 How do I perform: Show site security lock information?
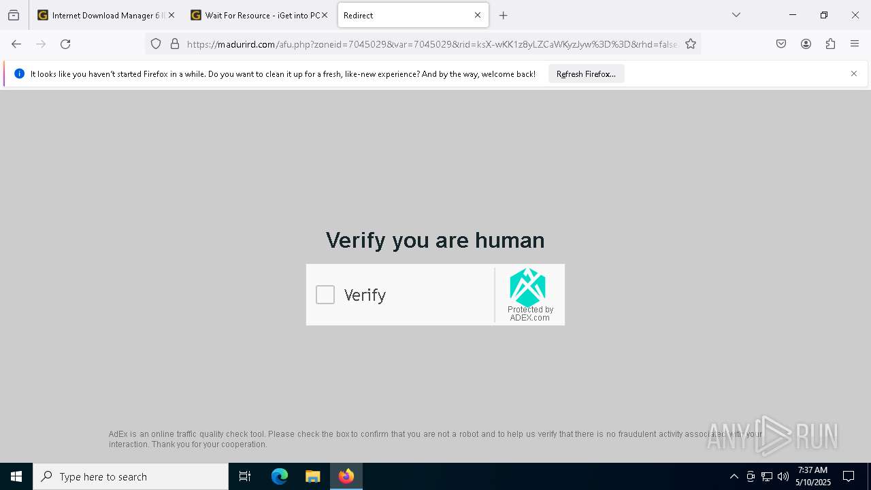pyautogui.click(x=175, y=44)
